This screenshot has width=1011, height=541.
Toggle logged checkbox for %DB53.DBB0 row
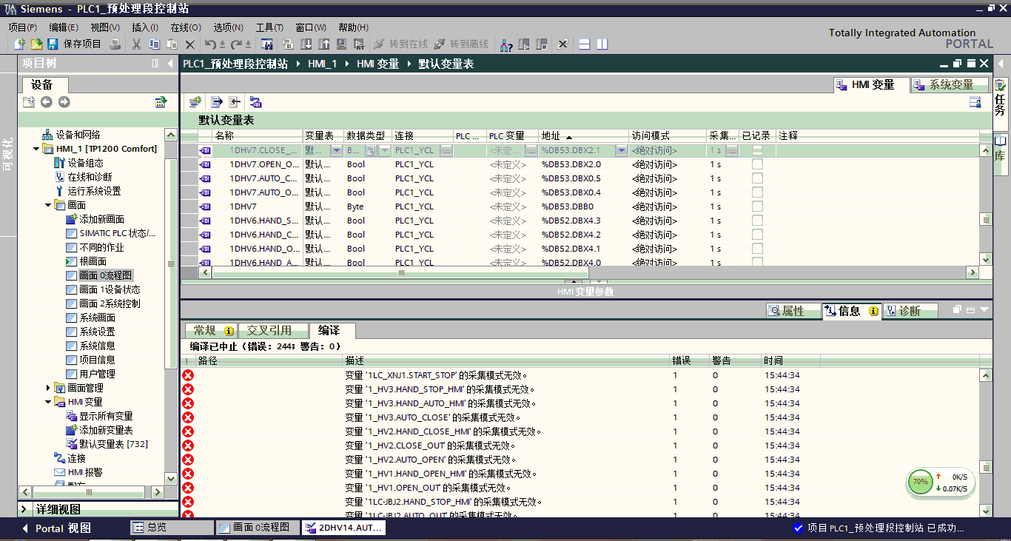(x=757, y=206)
